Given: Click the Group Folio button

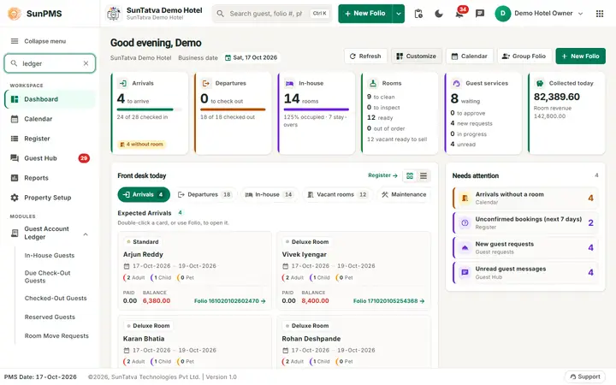Looking at the screenshot, I should (x=524, y=56).
